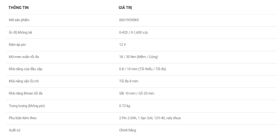Click the THÔNG TIN column header
Screen dimensions: 277x133
(x=18, y=8)
